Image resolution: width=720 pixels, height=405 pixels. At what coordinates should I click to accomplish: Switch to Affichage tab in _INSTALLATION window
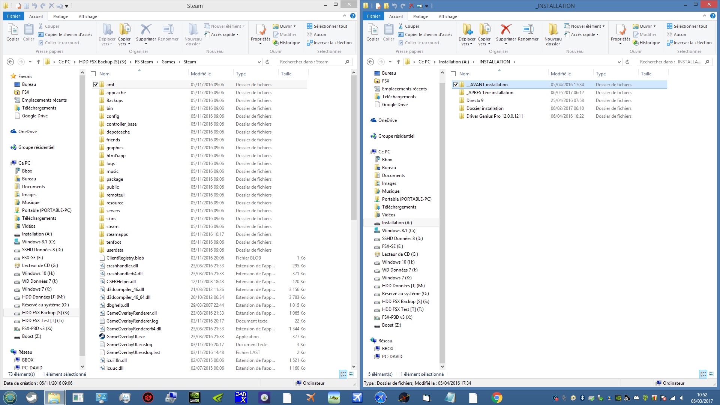[x=448, y=16]
